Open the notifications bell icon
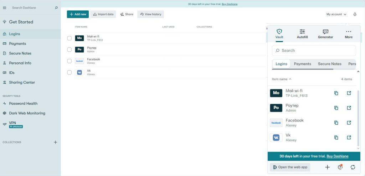 (355, 14)
